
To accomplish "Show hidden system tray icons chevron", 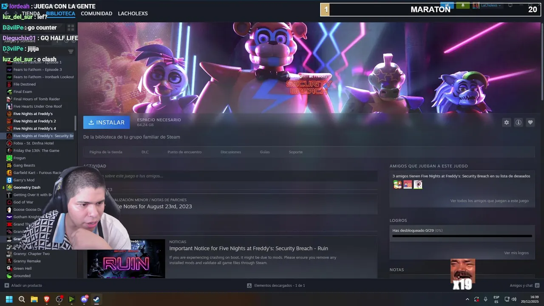I will click(467, 299).
